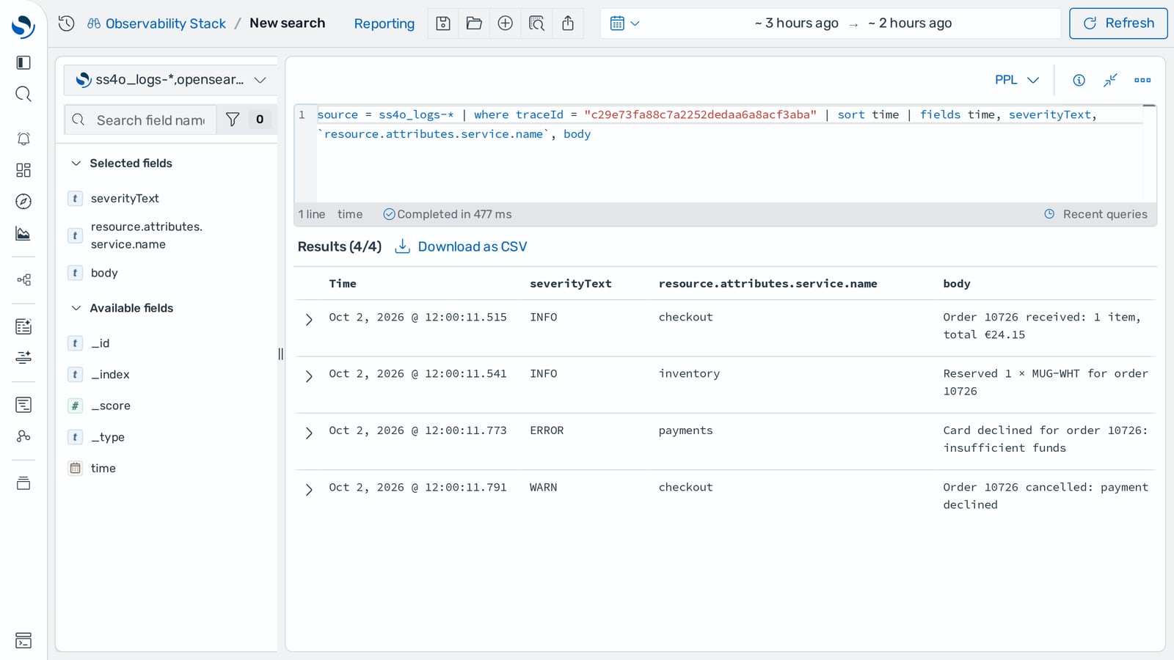Screen dimensions: 1174x660
Task: Click the query info icon next to PPL
Action: tap(1079, 80)
